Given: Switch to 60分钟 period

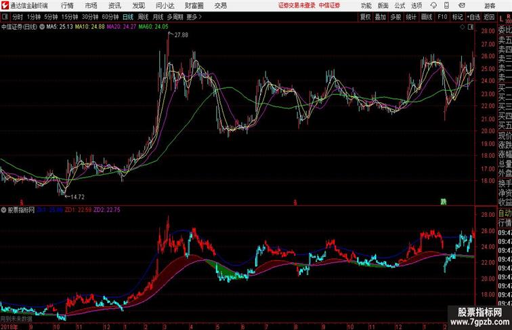Looking at the screenshot, I should click(x=110, y=17).
